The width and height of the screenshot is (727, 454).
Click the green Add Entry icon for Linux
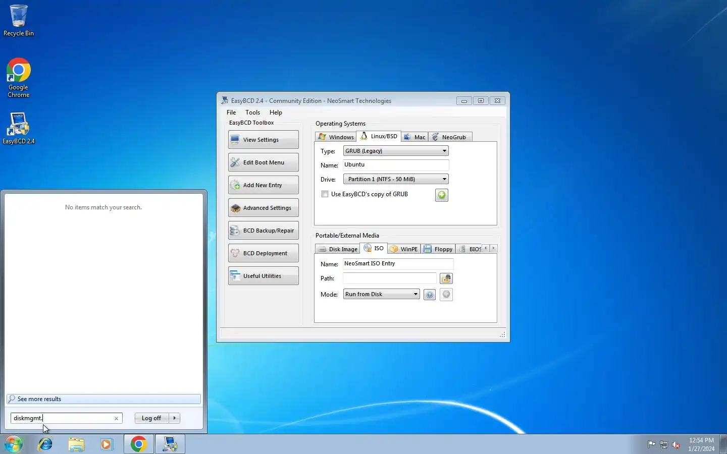click(442, 195)
